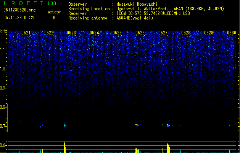Click the observer name Masayuki Kobayashi

[137, 4]
